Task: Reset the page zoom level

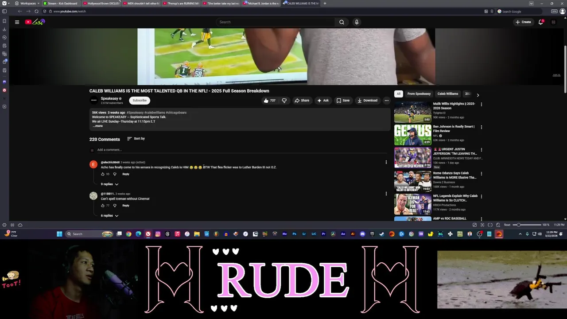Action: tap(507, 225)
